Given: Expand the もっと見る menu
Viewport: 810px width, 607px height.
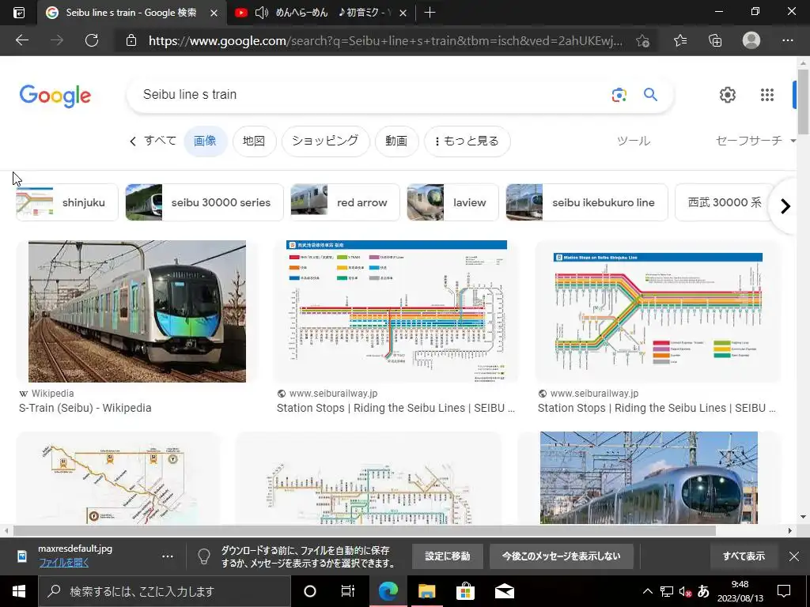Looking at the screenshot, I should (467, 141).
